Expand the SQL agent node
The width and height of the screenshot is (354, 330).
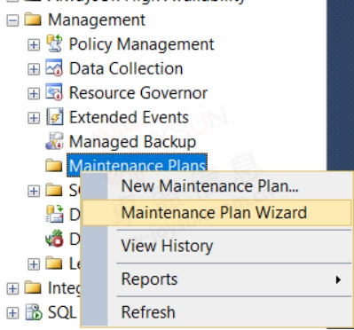pyautogui.click(x=12, y=312)
